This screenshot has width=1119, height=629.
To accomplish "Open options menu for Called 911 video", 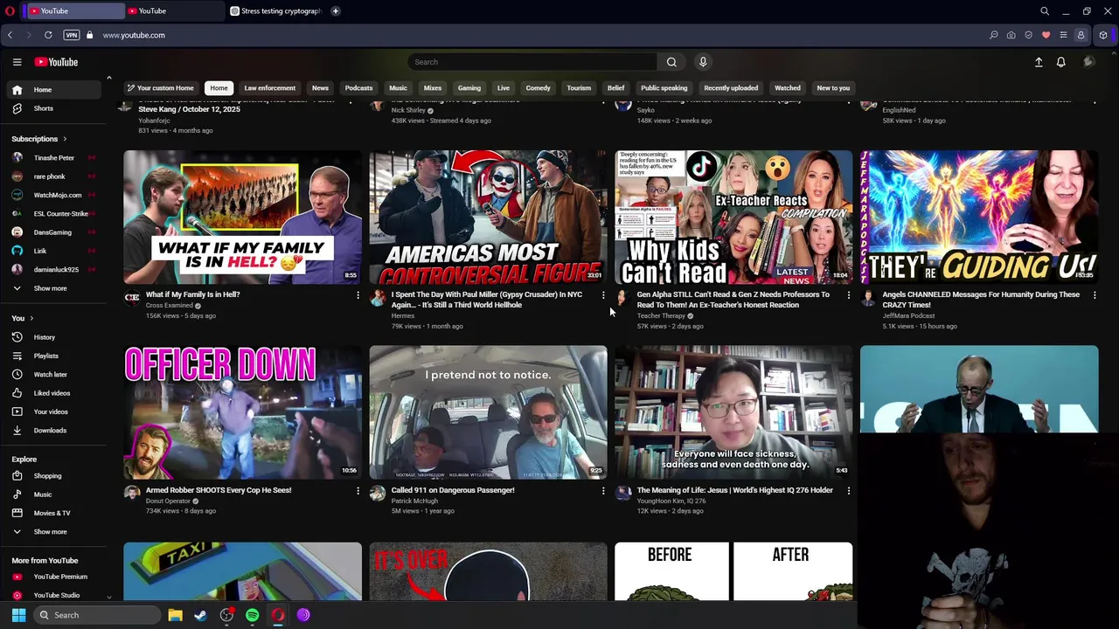I will tap(602, 491).
